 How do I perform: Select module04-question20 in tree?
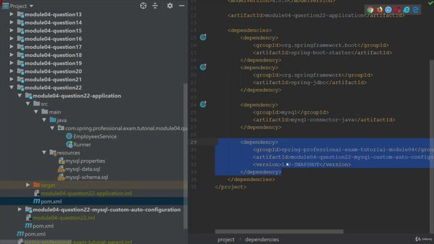pyautogui.click(x=53, y=71)
